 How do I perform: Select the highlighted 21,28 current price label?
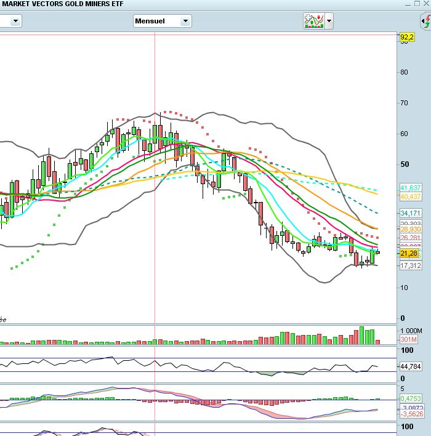point(409,253)
